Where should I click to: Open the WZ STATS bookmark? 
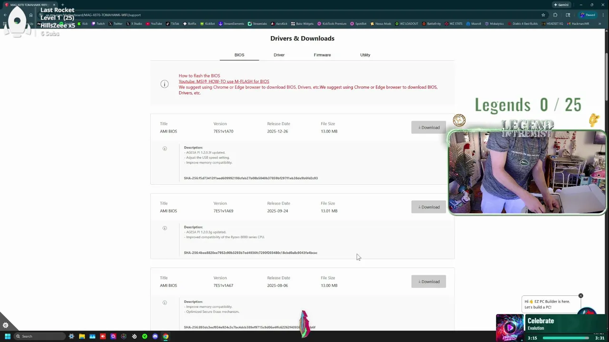click(453, 24)
